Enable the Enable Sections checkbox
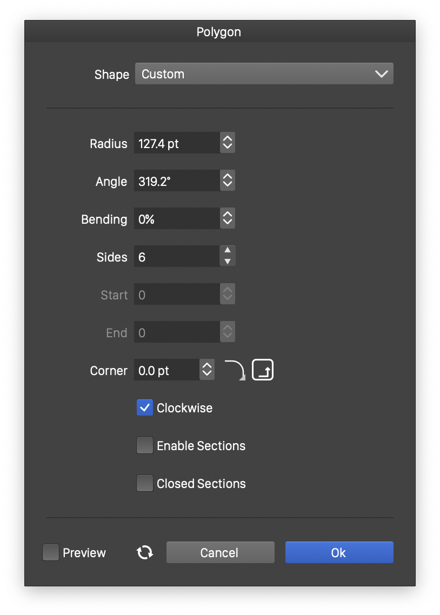This screenshot has width=440, height=615. tap(145, 446)
